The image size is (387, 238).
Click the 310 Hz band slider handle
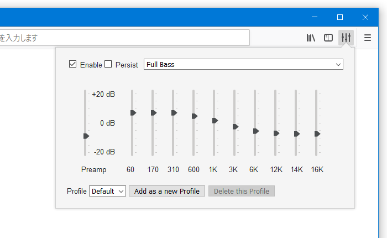coord(174,113)
